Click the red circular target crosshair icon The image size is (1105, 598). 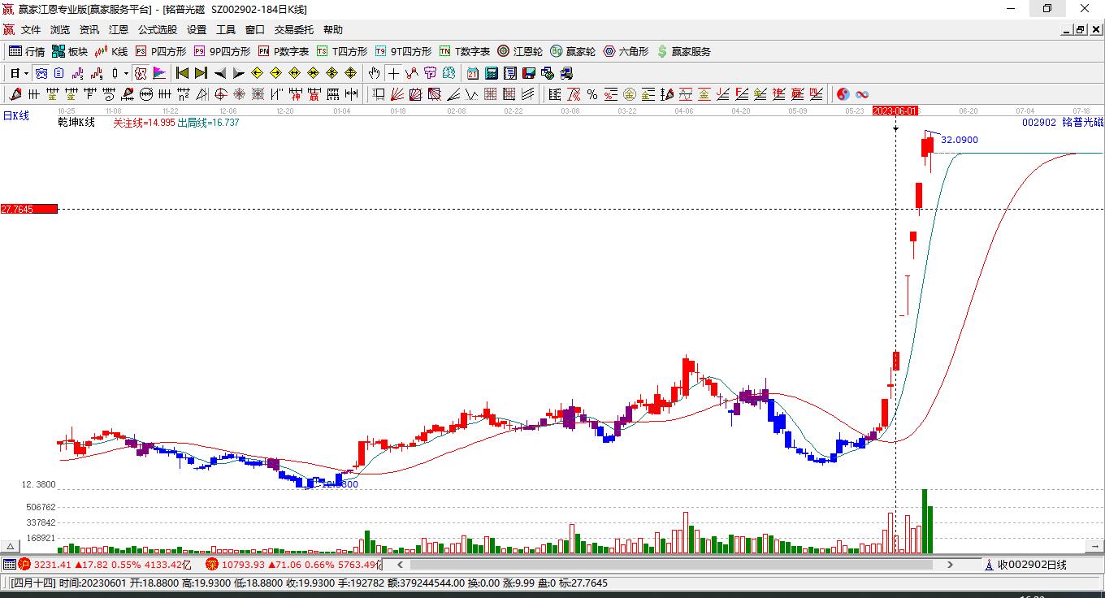(x=220, y=94)
